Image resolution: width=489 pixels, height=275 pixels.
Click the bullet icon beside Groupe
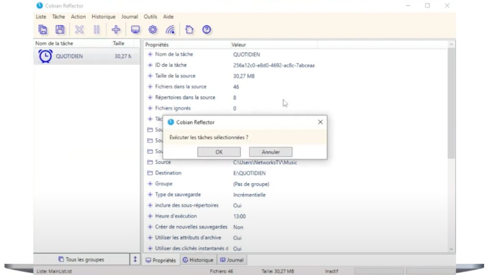pyautogui.click(x=150, y=184)
